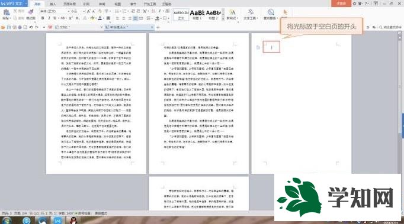This screenshot has height=224, width=404.
Task: Click the increase indent icon
Action: click(139, 11)
